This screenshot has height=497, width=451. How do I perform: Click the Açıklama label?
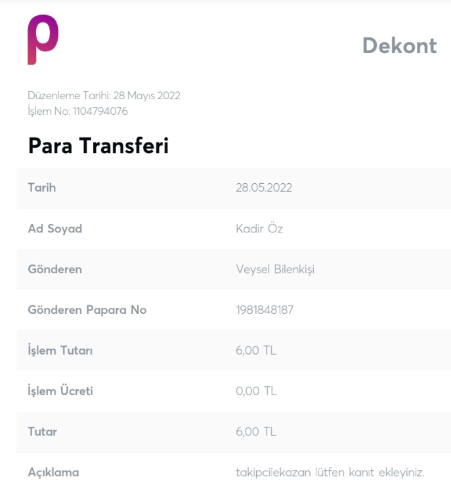pos(53,473)
